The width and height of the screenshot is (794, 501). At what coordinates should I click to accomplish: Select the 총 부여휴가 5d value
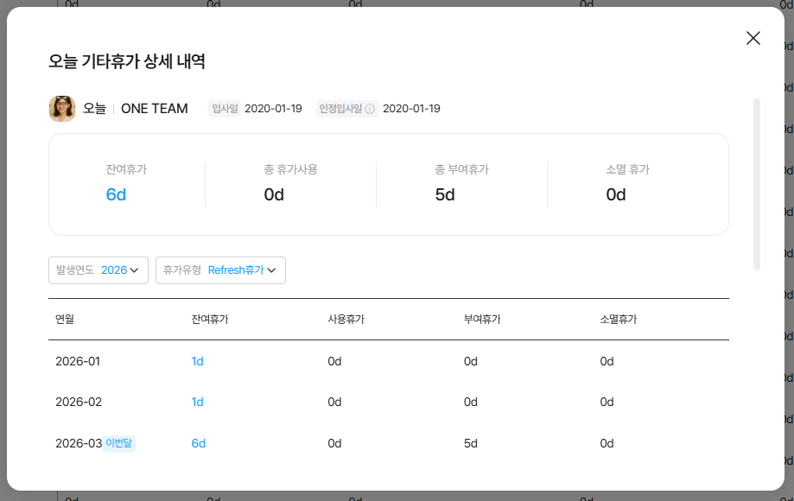click(x=445, y=194)
